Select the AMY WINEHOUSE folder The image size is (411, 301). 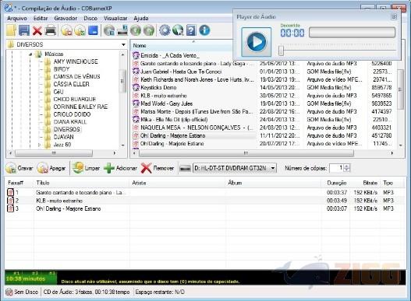tap(76, 61)
